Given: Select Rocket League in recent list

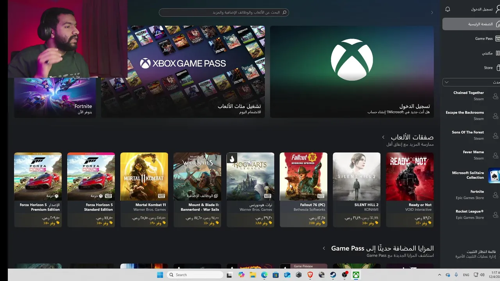Looking at the screenshot, I should click(x=471, y=214).
